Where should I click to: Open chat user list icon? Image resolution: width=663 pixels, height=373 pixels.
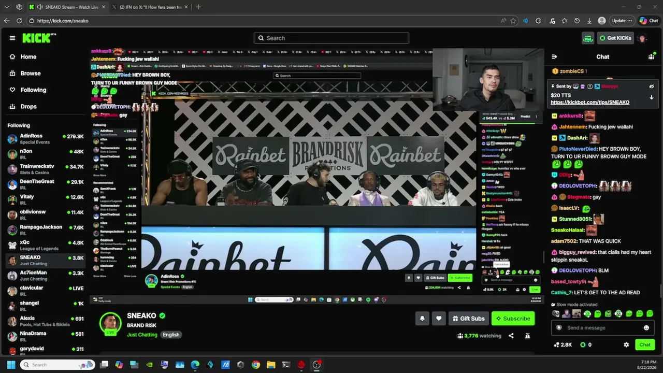click(652, 56)
